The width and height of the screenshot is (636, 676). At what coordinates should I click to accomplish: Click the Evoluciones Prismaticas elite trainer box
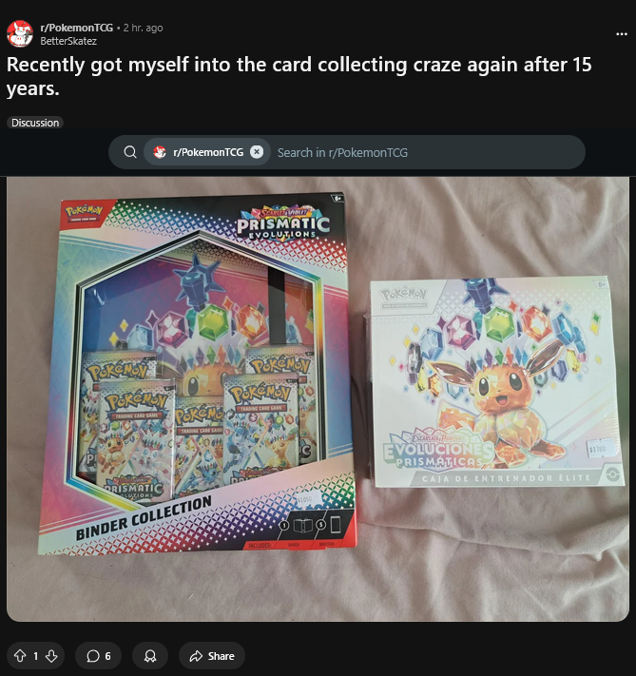click(496, 383)
